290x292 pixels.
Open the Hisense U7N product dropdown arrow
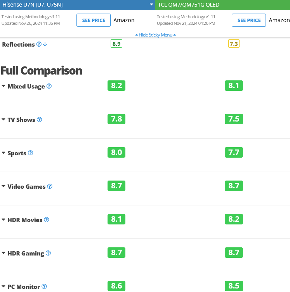(151, 5)
